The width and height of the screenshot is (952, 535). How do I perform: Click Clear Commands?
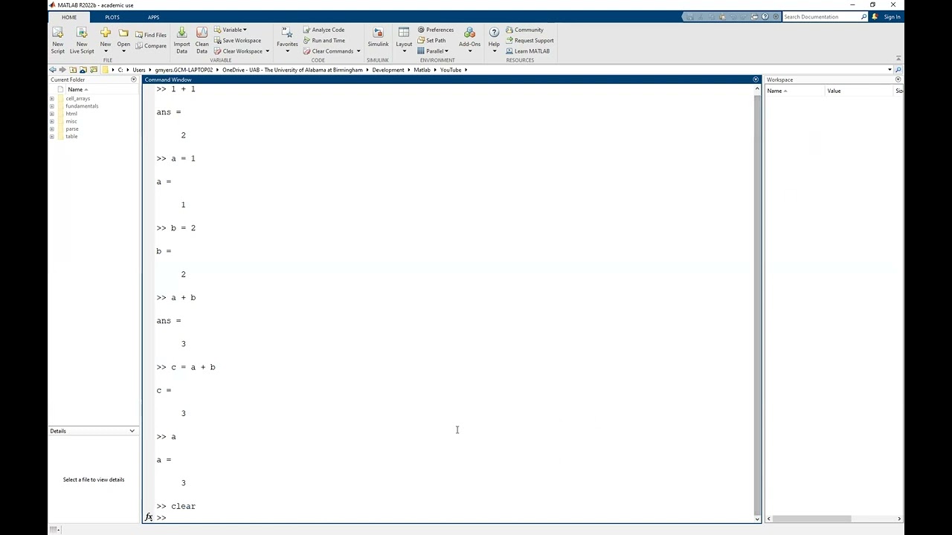tap(328, 51)
